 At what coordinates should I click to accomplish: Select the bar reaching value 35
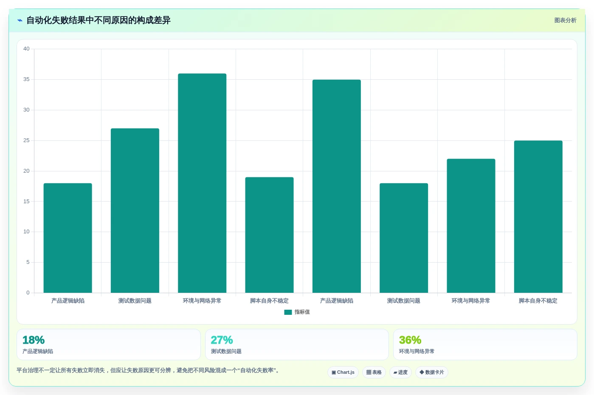click(x=337, y=186)
